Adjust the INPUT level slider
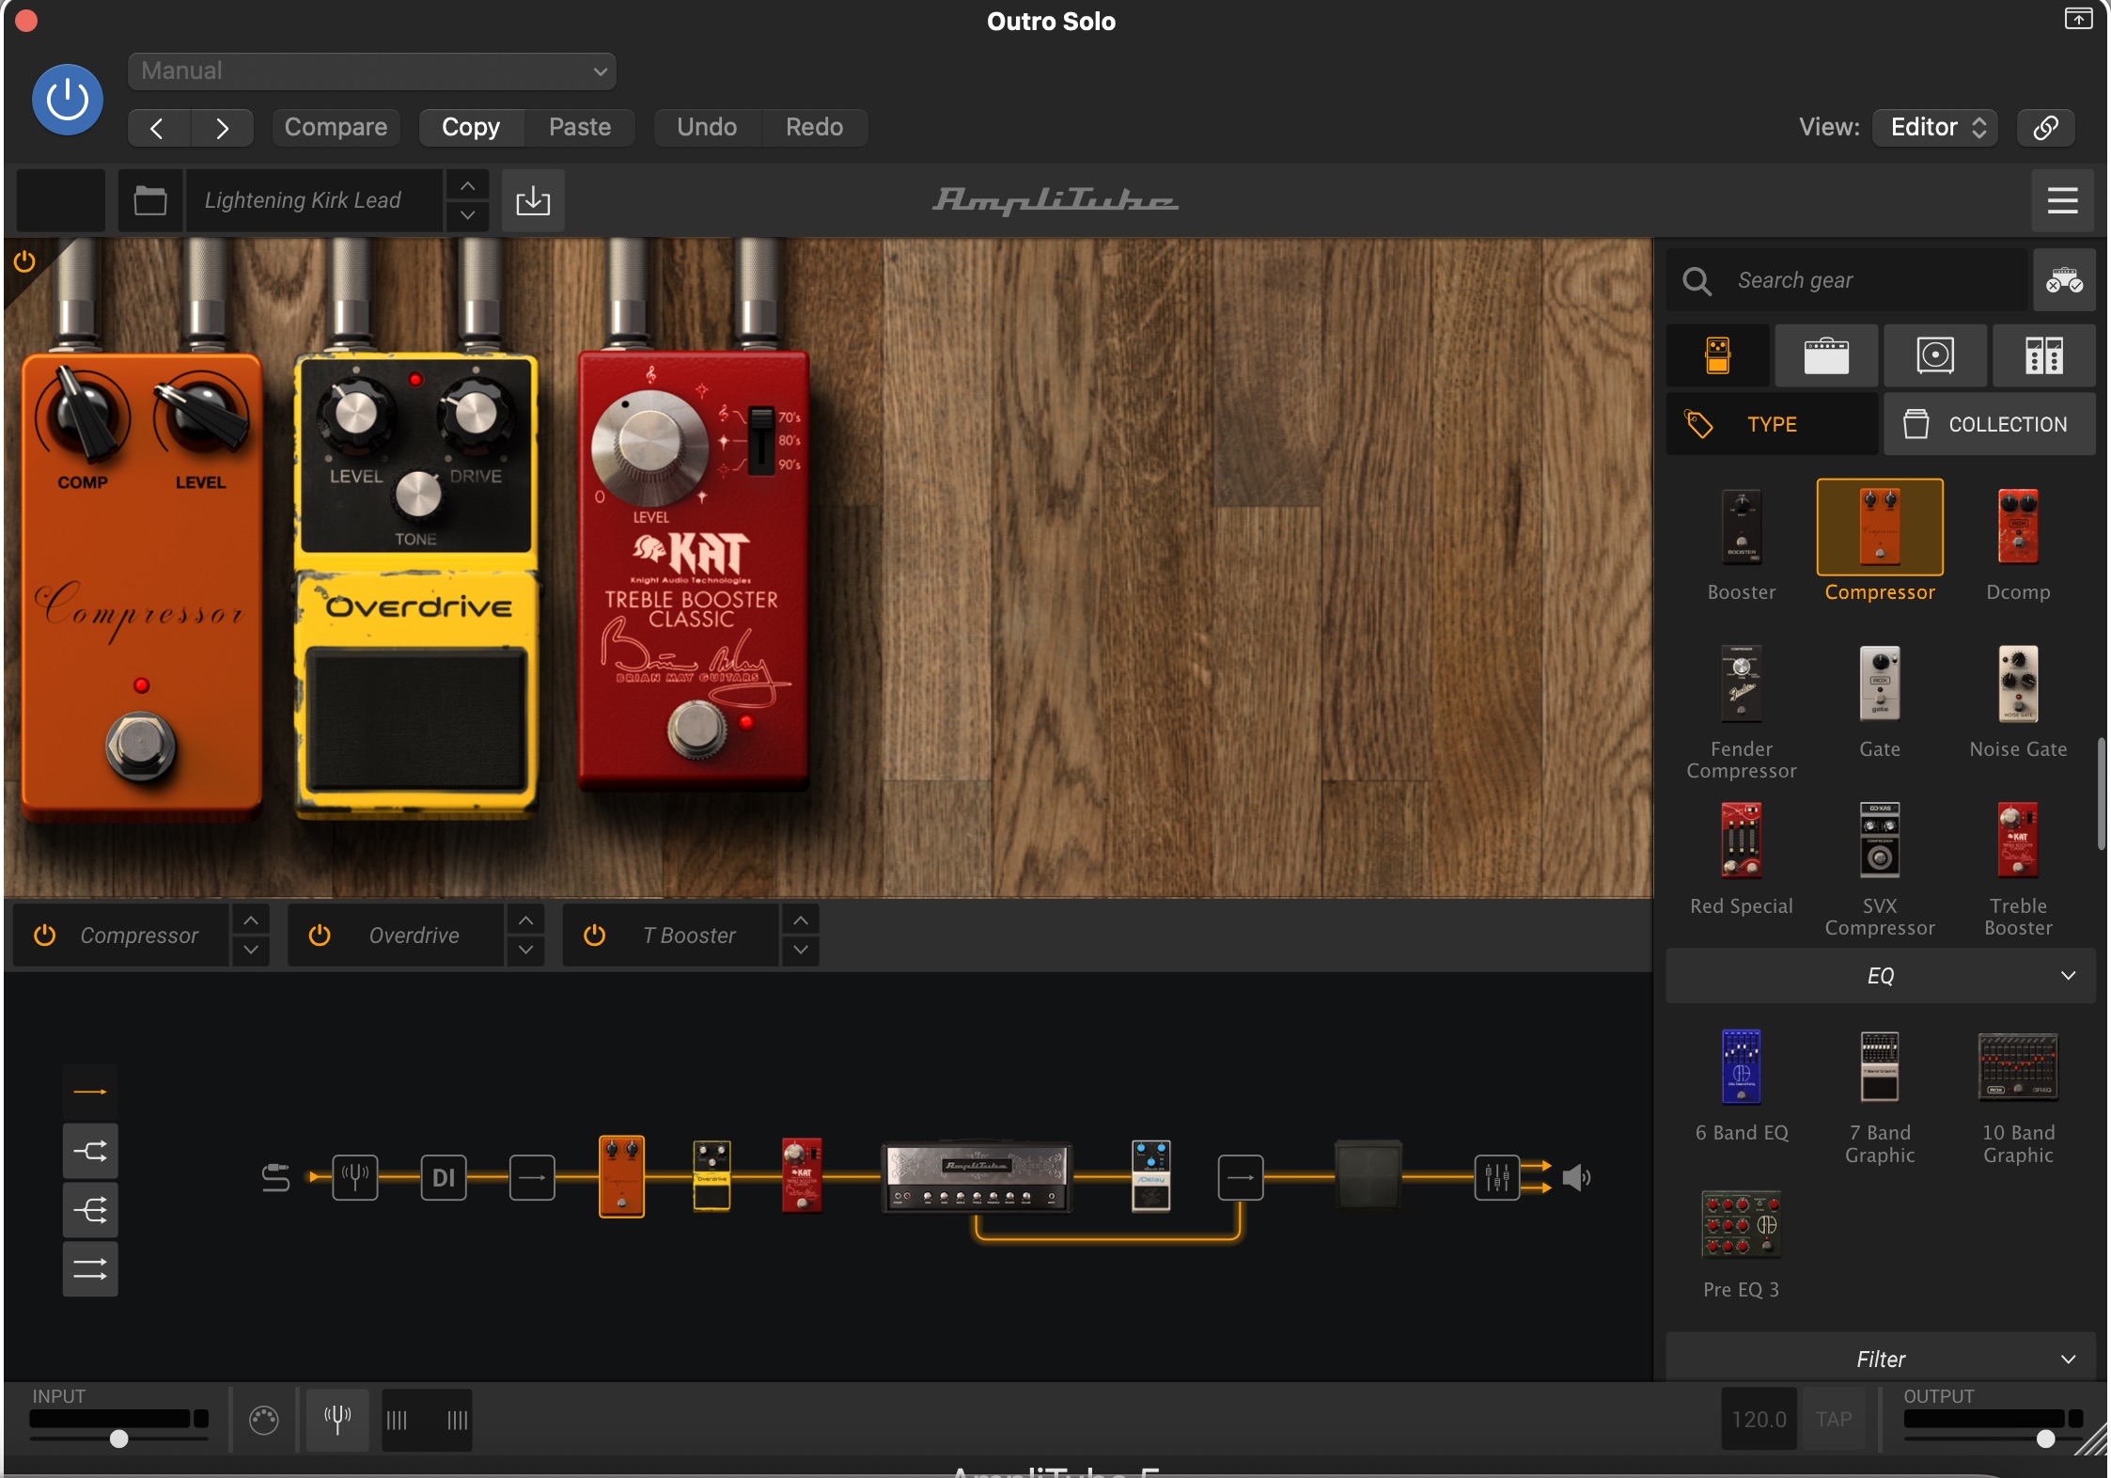 coord(118,1439)
